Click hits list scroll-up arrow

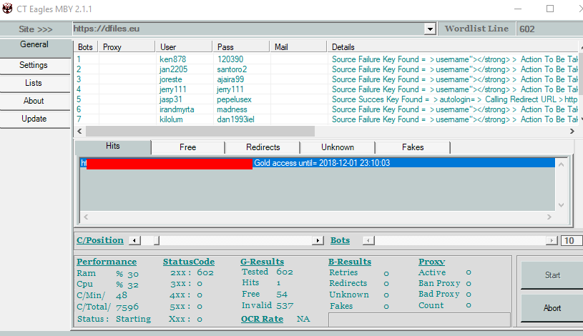pyautogui.click(x=562, y=164)
